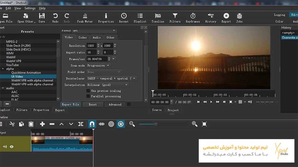The width and height of the screenshot is (298, 167).
Task: Open the Properties toolbar button
Action: (x=106, y=18)
